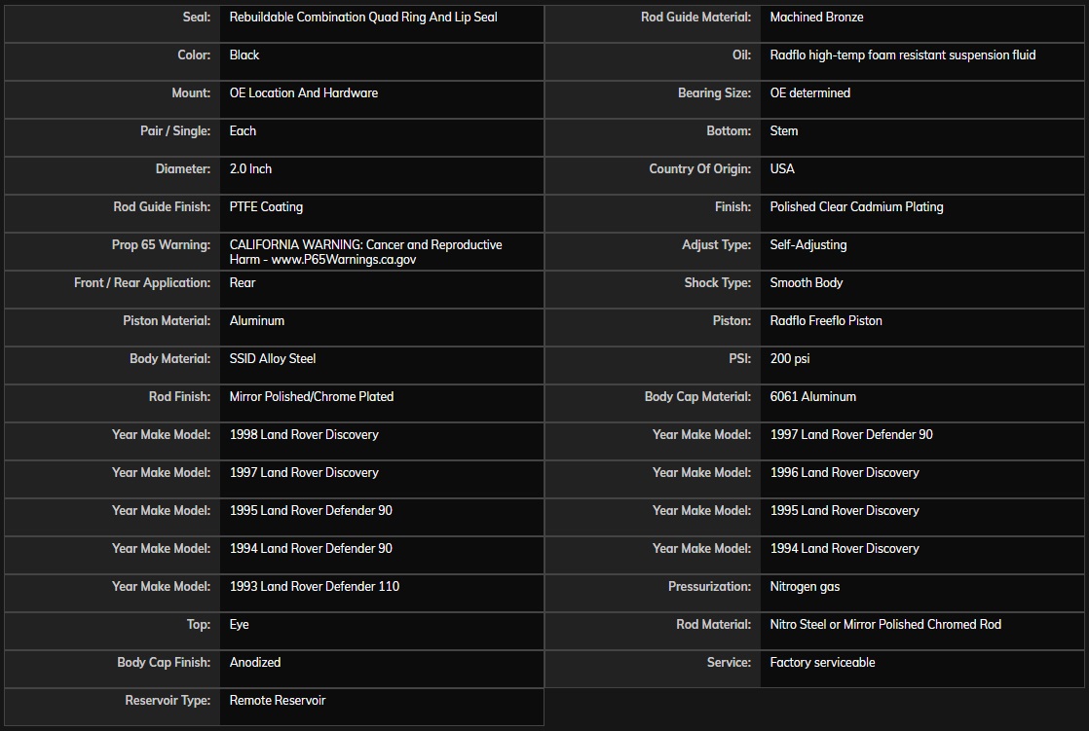Click '1995 Land Rover Defender 90' entry
This screenshot has height=731, width=1089.
(311, 510)
